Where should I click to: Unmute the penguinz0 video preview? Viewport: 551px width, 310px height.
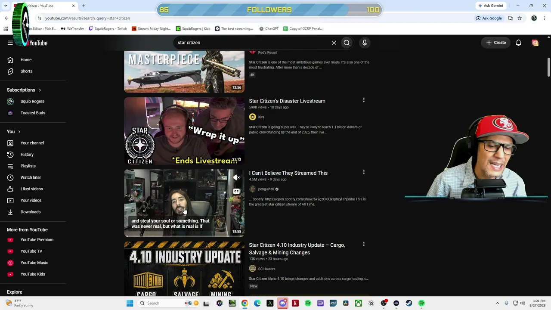pyautogui.click(x=236, y=177)
